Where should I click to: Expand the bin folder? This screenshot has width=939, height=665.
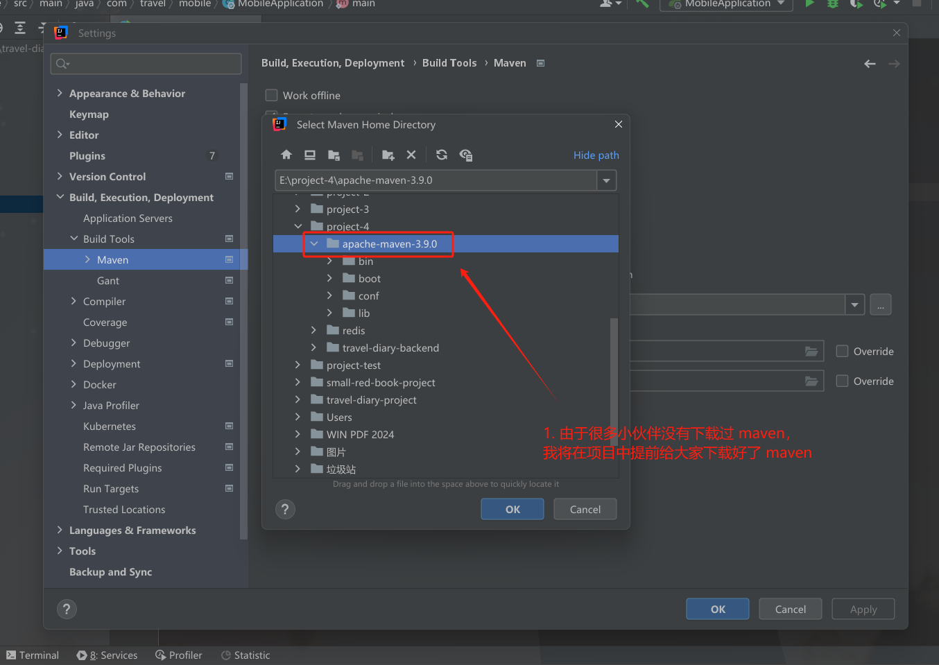click(329, 261)
